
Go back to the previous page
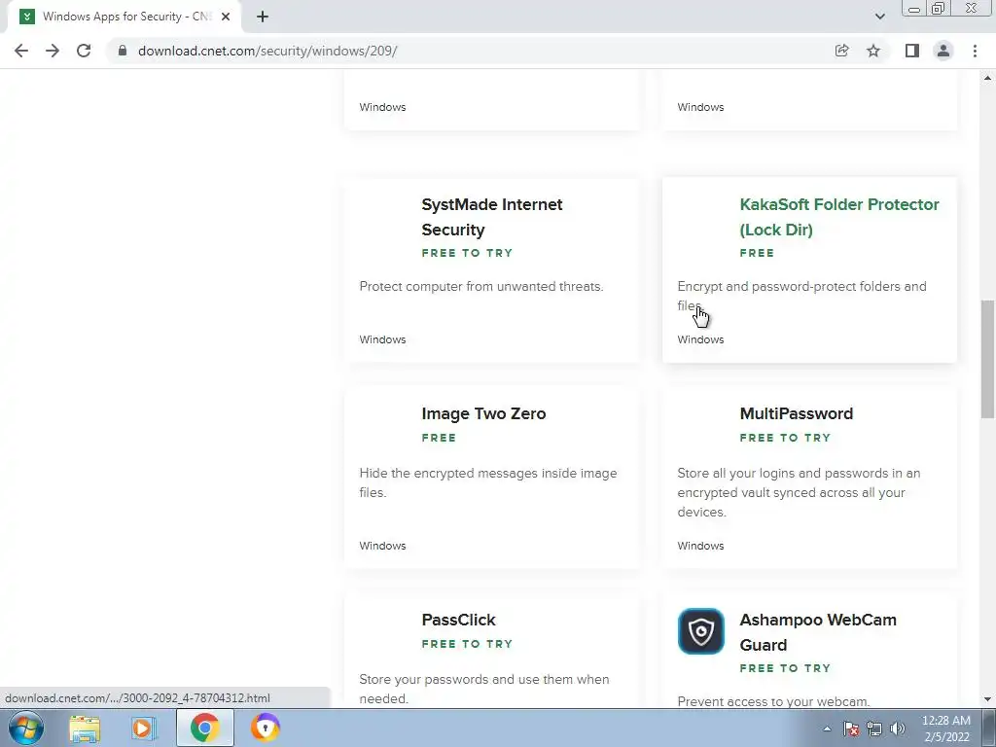[x=21, y=51]
